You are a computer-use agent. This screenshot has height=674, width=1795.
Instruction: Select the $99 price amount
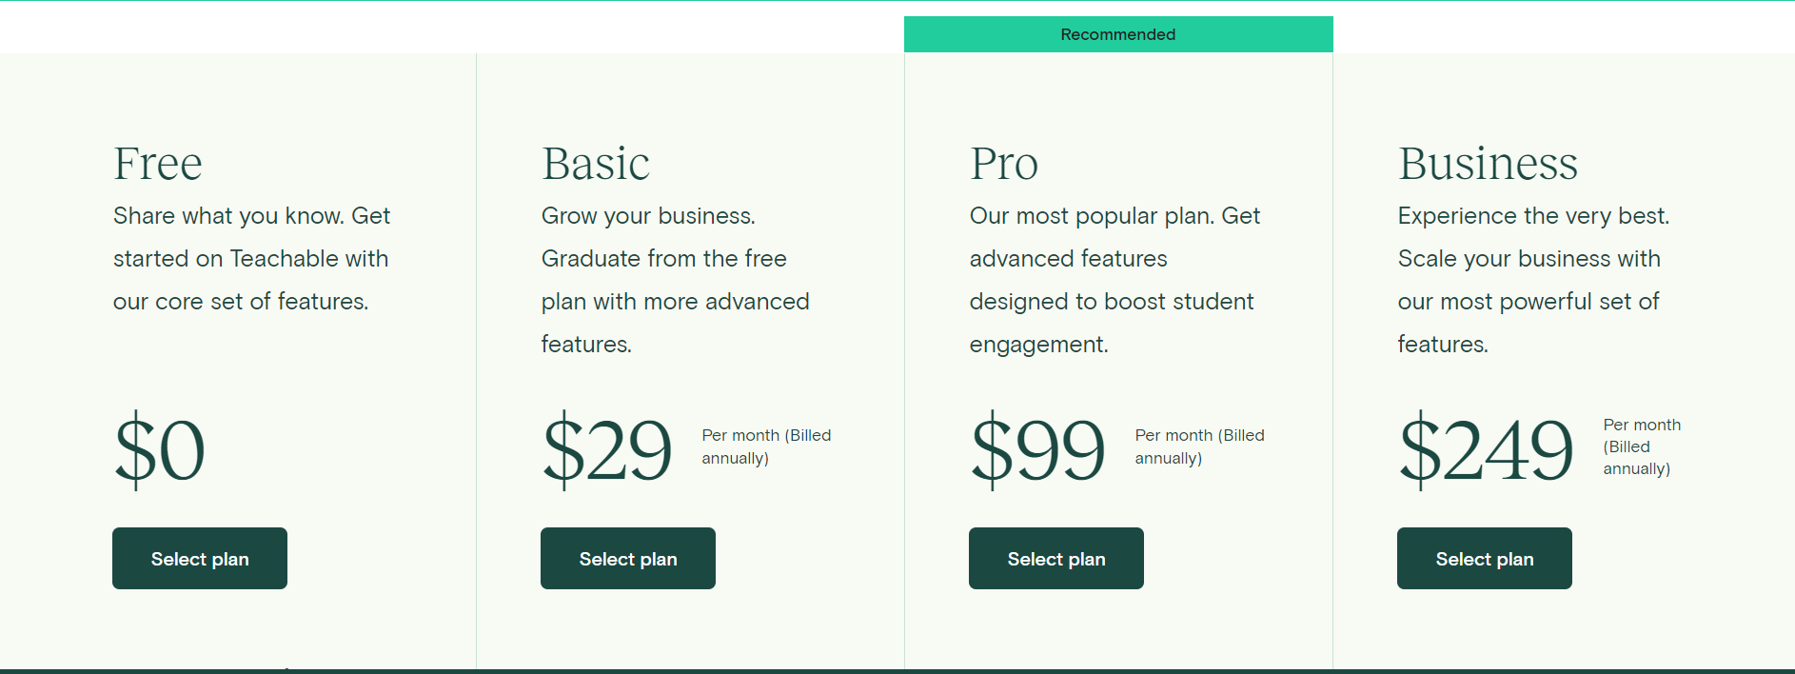pyautogui.click(x=1037, y=449)
